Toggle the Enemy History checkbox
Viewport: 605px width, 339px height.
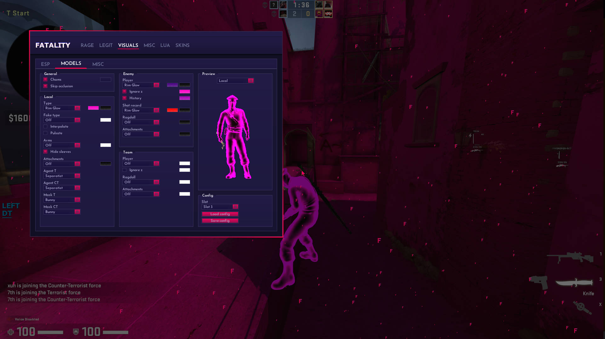(x=124, y=98)
